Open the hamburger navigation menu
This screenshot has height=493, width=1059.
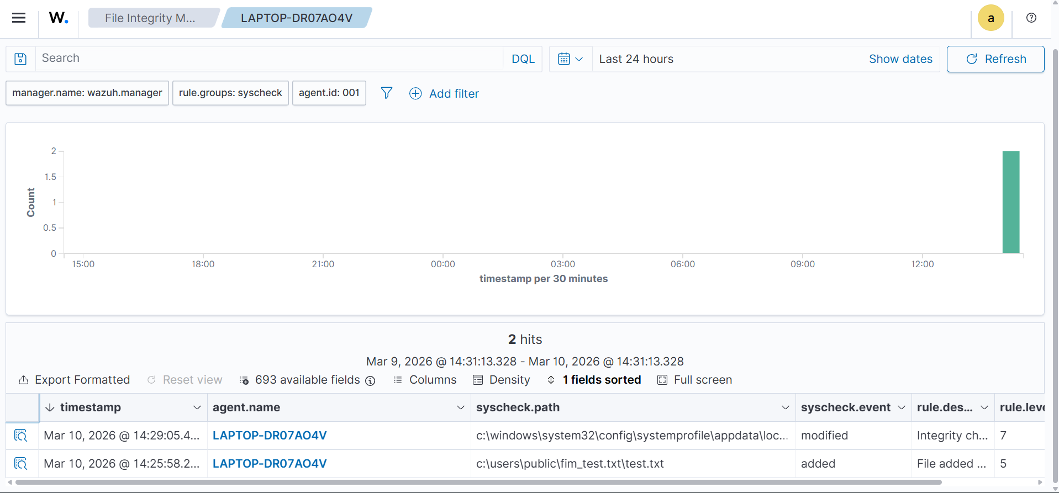[x=19, y=18]
